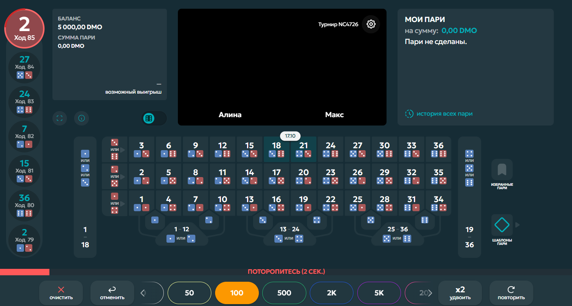Expand the Шаблоны пари side arrow
This screenshot has height=306, width=572.
tap(517, 225)
